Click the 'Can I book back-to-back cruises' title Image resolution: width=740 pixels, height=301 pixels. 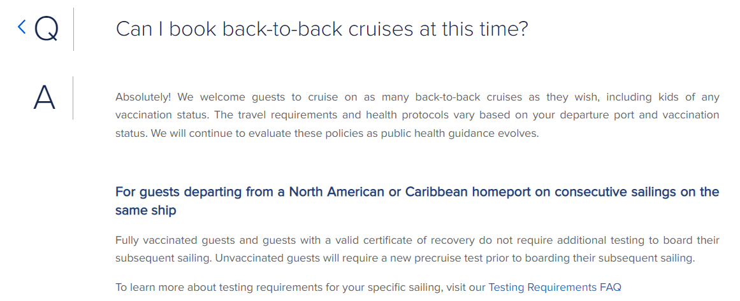point(321,29)
